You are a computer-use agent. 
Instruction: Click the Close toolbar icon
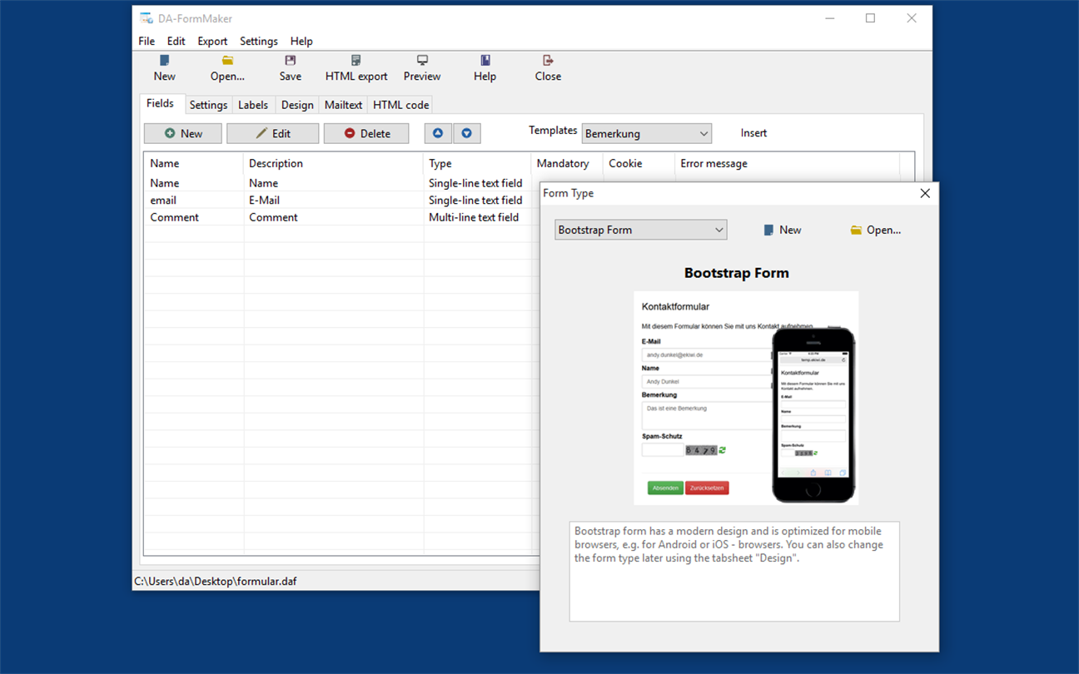click(548, 68)
